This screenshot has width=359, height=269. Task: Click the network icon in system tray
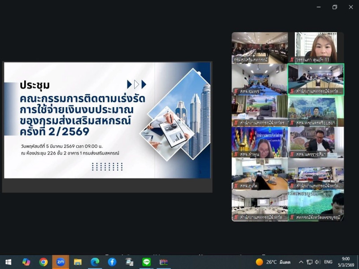tap(310, 262)
